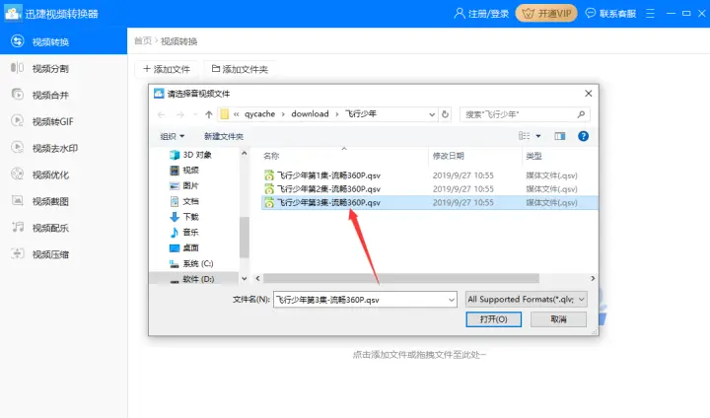
Task: Click the search magnifier icon
Action: 581,114
